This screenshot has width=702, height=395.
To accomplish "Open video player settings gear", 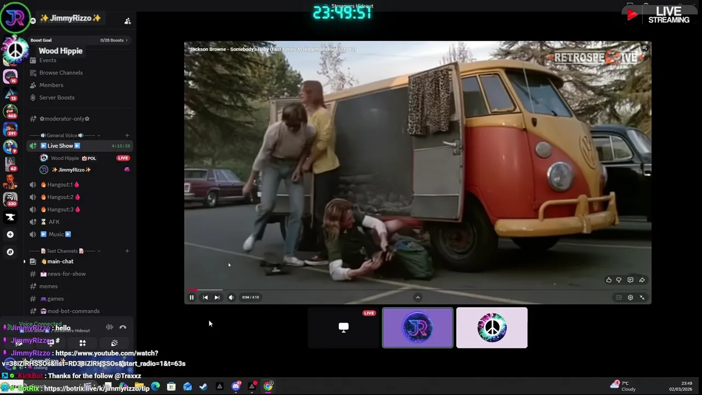I will click(630, 297).
